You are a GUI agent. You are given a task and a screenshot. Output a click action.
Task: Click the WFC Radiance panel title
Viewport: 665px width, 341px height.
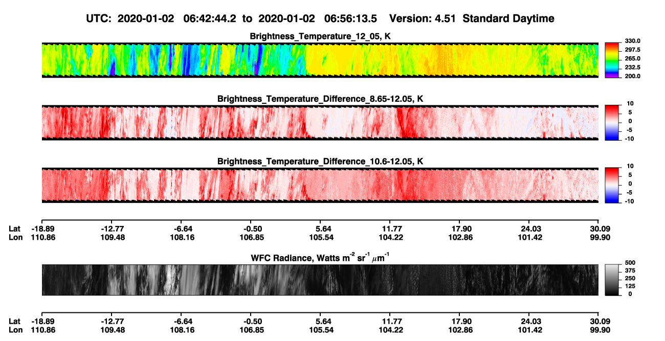(x=320, y=257)
